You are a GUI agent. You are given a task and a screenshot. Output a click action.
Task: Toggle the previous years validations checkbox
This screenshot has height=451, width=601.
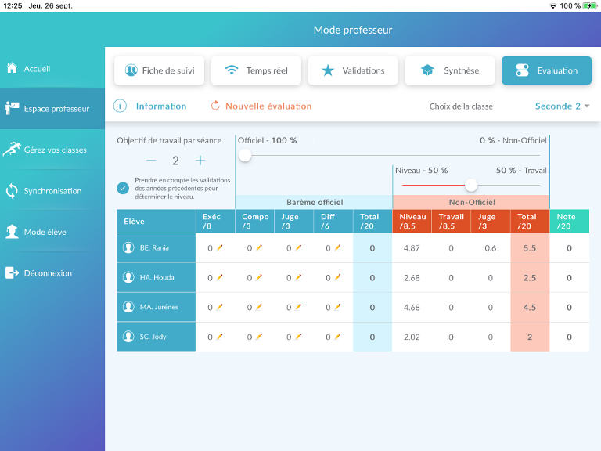click(123, 188)
